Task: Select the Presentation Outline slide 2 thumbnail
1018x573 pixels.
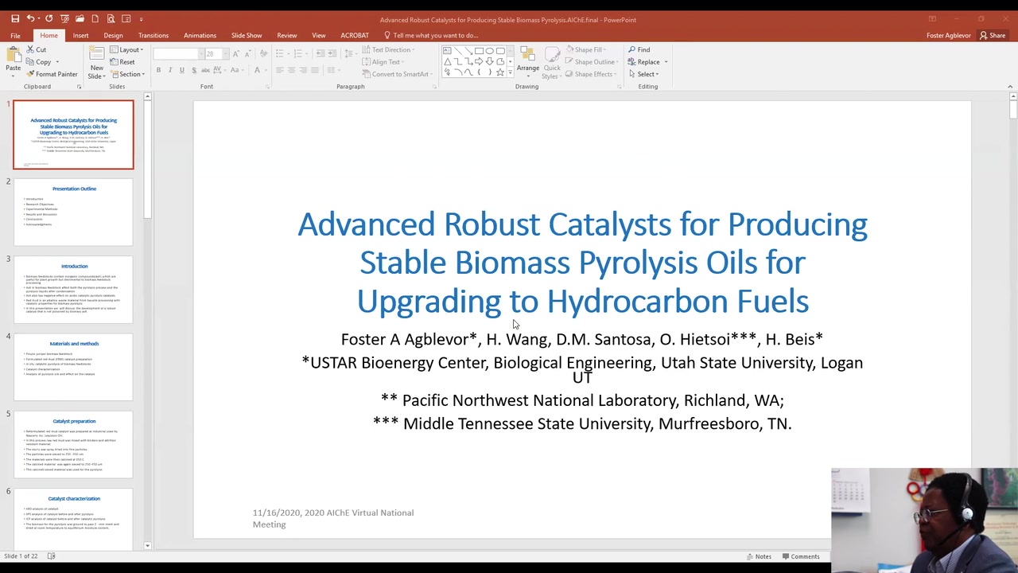Action: pos(73,212)
